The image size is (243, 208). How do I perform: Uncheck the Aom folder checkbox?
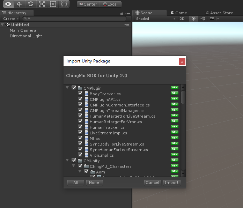86,171
